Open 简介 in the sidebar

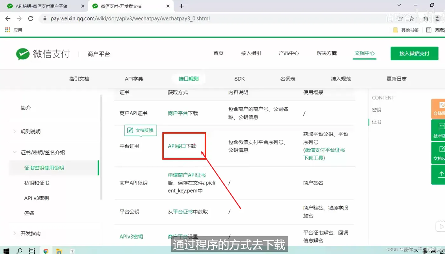click(26, 108)
